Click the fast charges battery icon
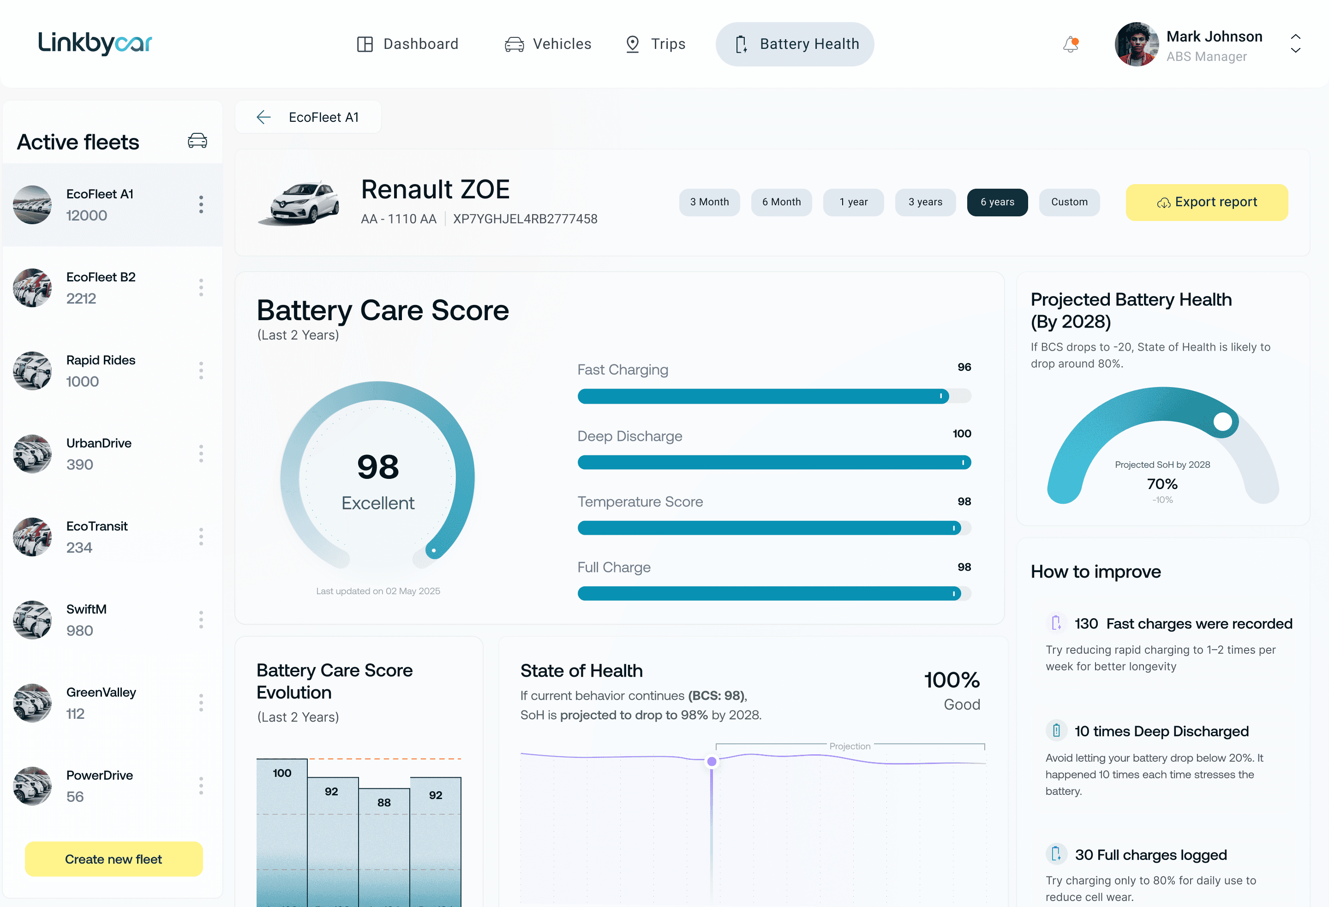1329x907 pixels. coord(1056,623)
